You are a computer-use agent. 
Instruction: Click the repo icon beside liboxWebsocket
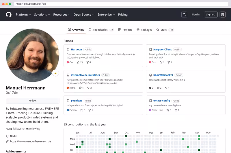[150, 75]
